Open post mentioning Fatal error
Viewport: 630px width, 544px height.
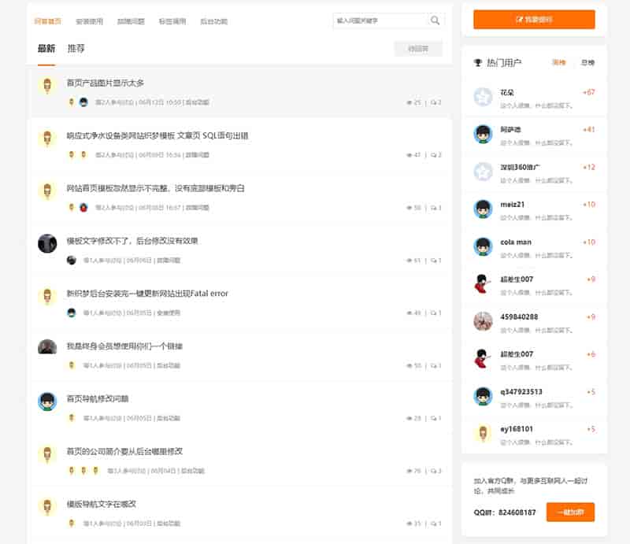[x=147, y=294]
